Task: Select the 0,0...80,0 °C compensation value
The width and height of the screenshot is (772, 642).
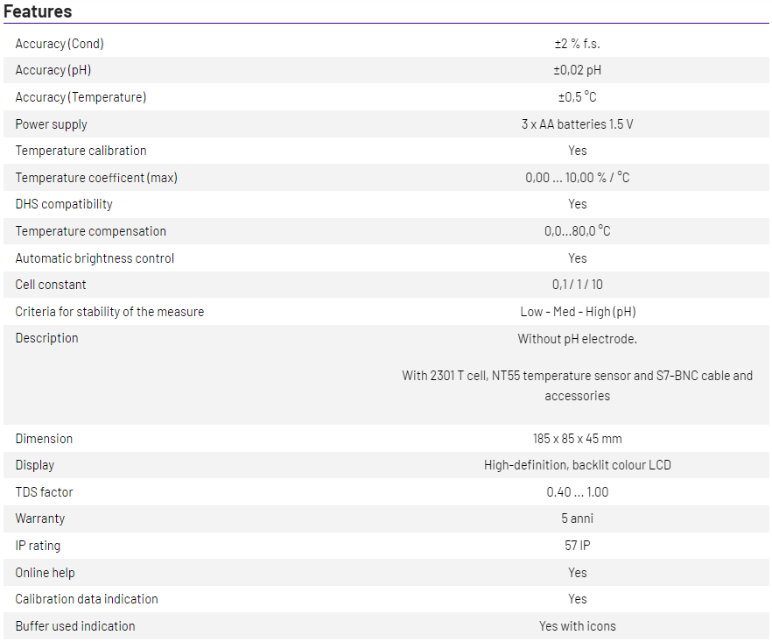Action: (x=577, y=231)
